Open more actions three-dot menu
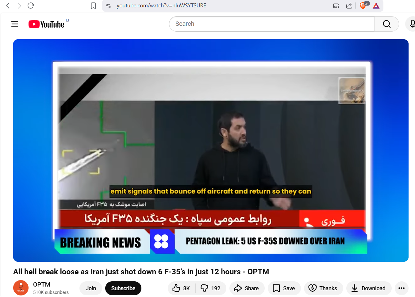 [x=402, y=288]
